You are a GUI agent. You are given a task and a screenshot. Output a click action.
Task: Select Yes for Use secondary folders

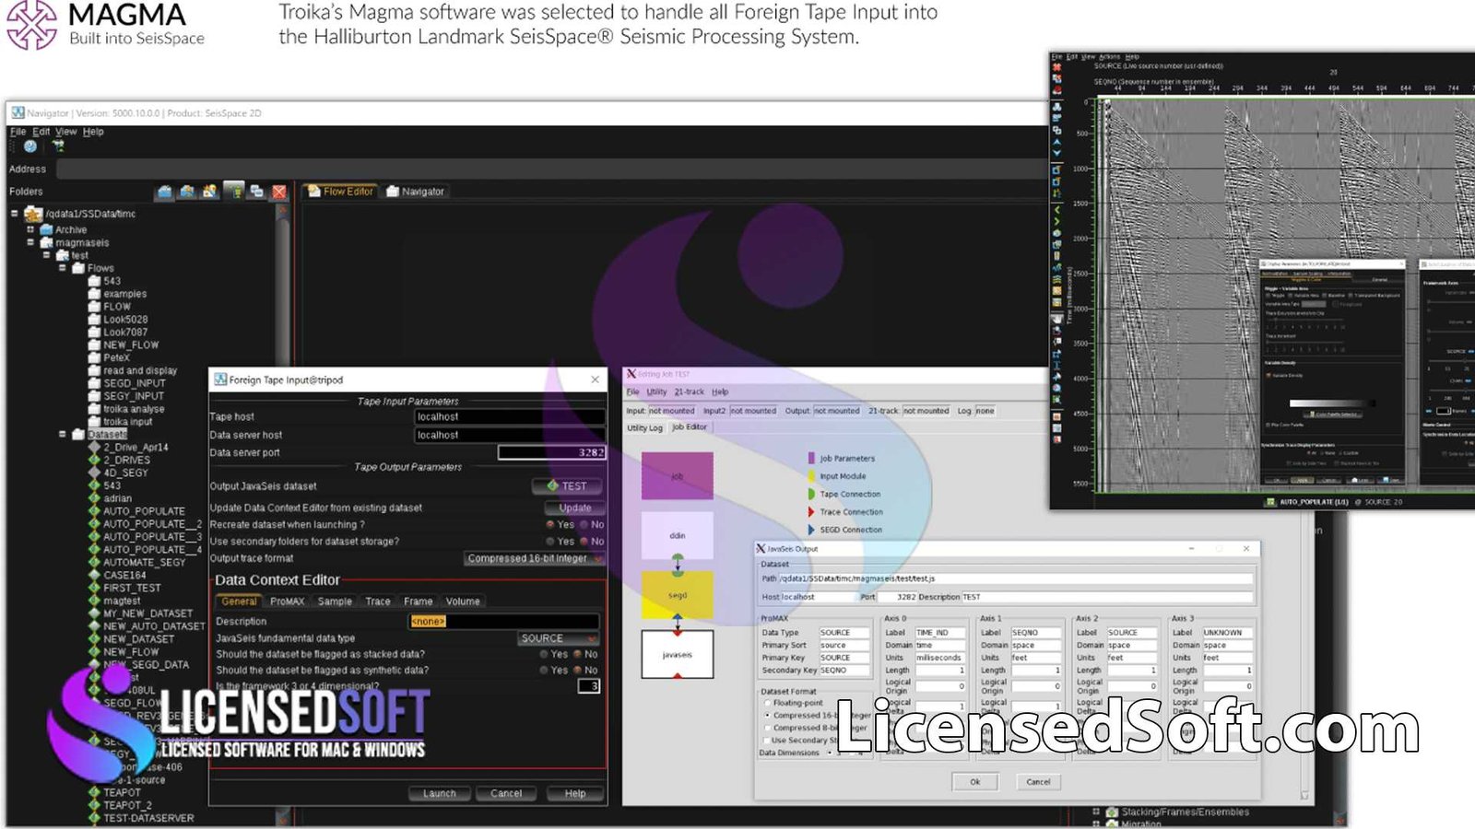(550, 542)
